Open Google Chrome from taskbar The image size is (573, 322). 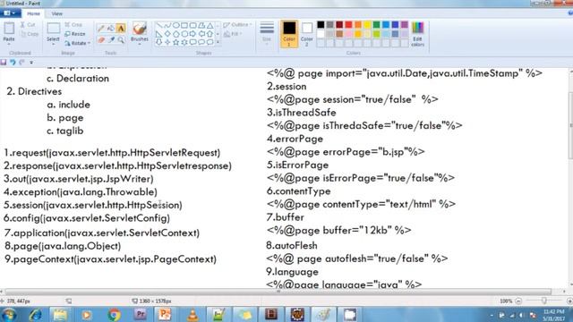114,314
